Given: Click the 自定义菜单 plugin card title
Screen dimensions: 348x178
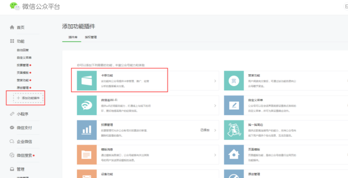Looking at the screenshot, I should pyautogui.click(x=256, y=100).
